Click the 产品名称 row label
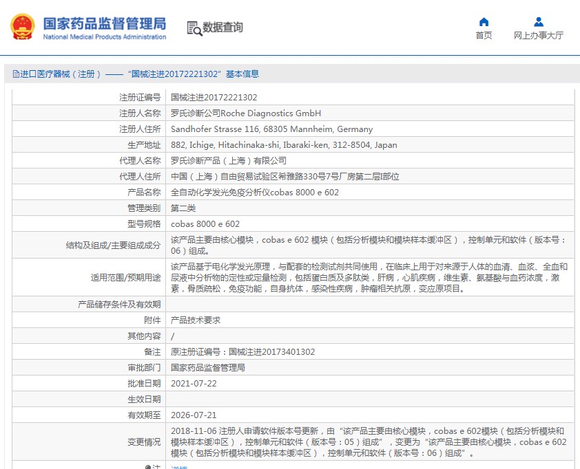This screenshot has width=580, height=469. [x=144, y=193]
